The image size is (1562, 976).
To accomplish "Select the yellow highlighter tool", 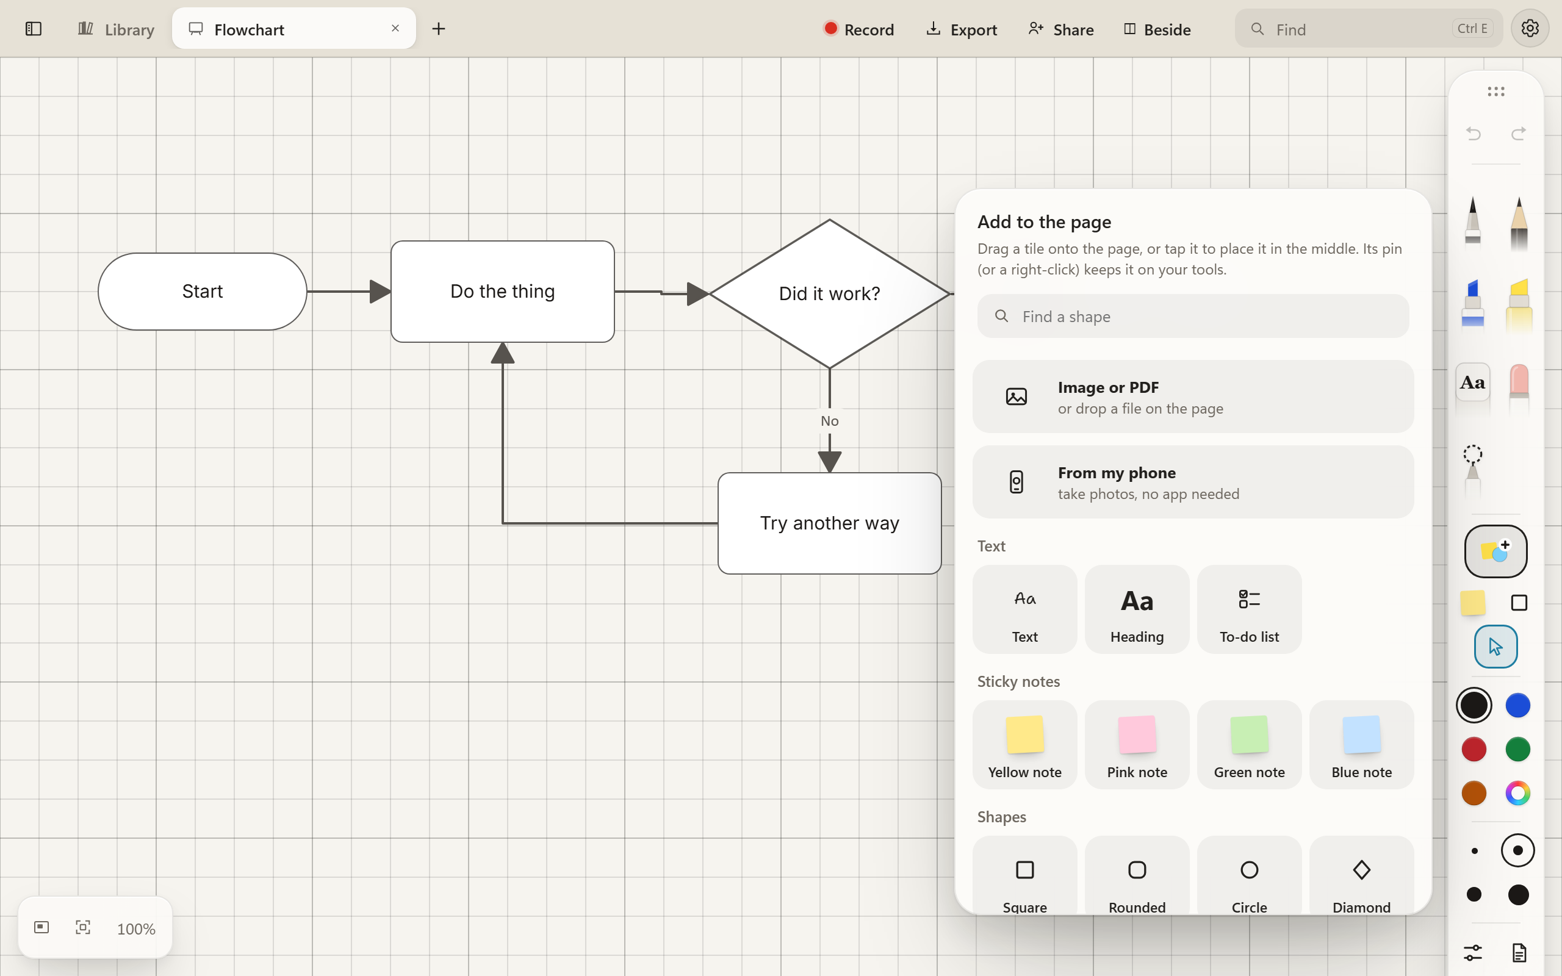I will 1519,306.
